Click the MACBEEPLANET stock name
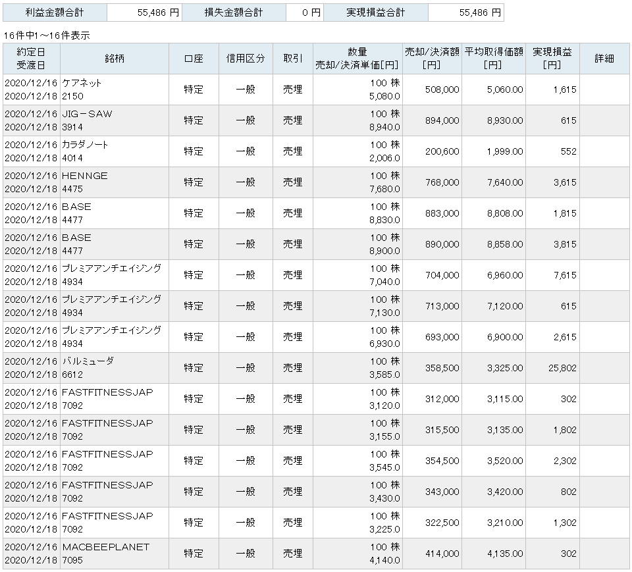The image size is (632, 572). pos(105,547)
